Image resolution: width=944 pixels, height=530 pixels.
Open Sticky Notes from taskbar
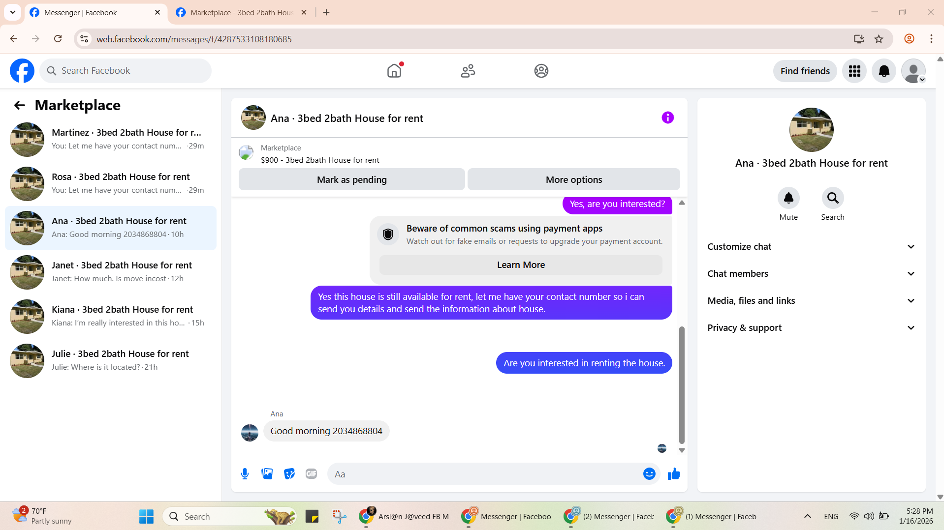click(312, 517)
